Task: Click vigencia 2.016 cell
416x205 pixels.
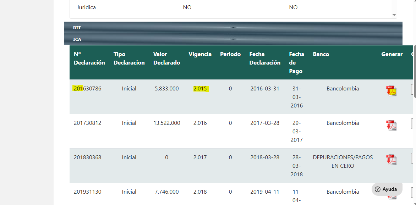Action: (200, 123)
